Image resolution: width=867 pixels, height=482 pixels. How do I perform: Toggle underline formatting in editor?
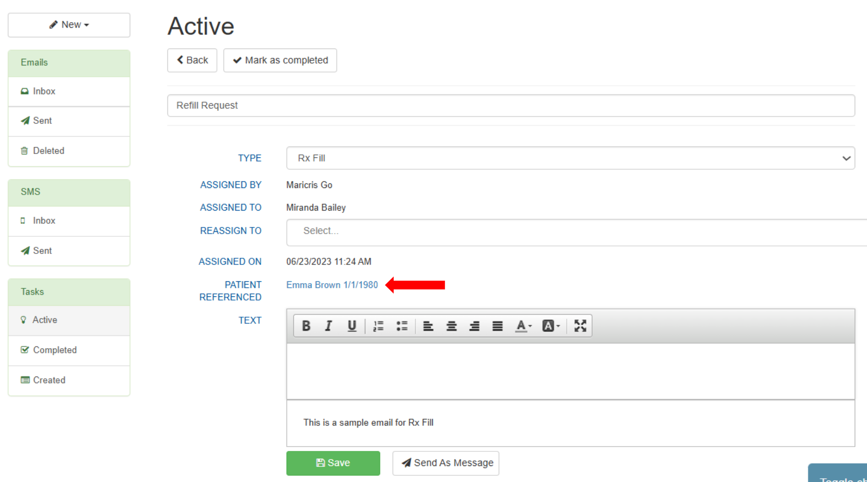352,326
